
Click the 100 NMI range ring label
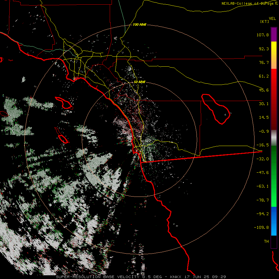(x=139, y=24)
